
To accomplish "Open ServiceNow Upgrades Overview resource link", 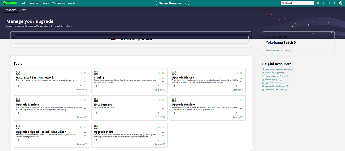I will (x=278, y=70).
